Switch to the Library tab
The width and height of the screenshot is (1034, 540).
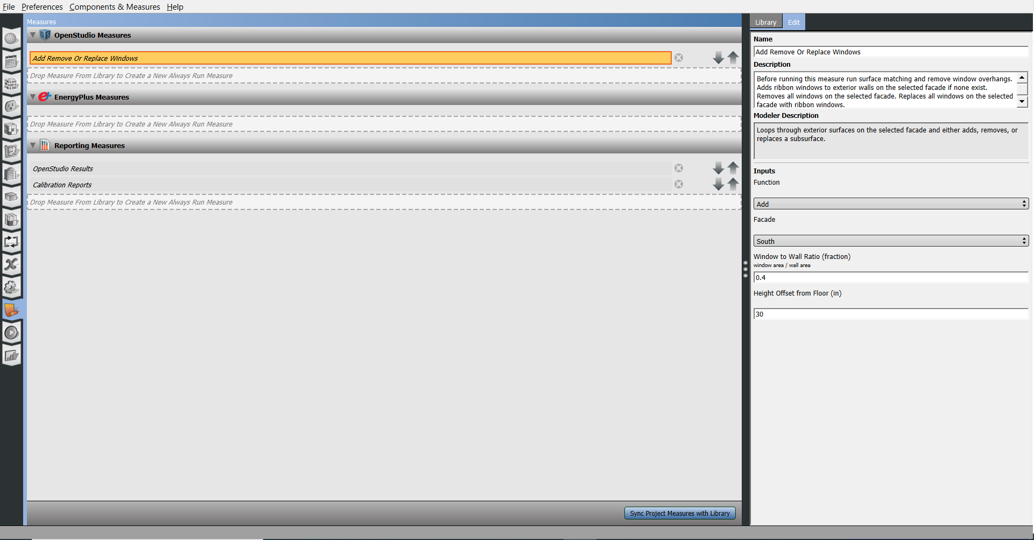click(765, 22)
